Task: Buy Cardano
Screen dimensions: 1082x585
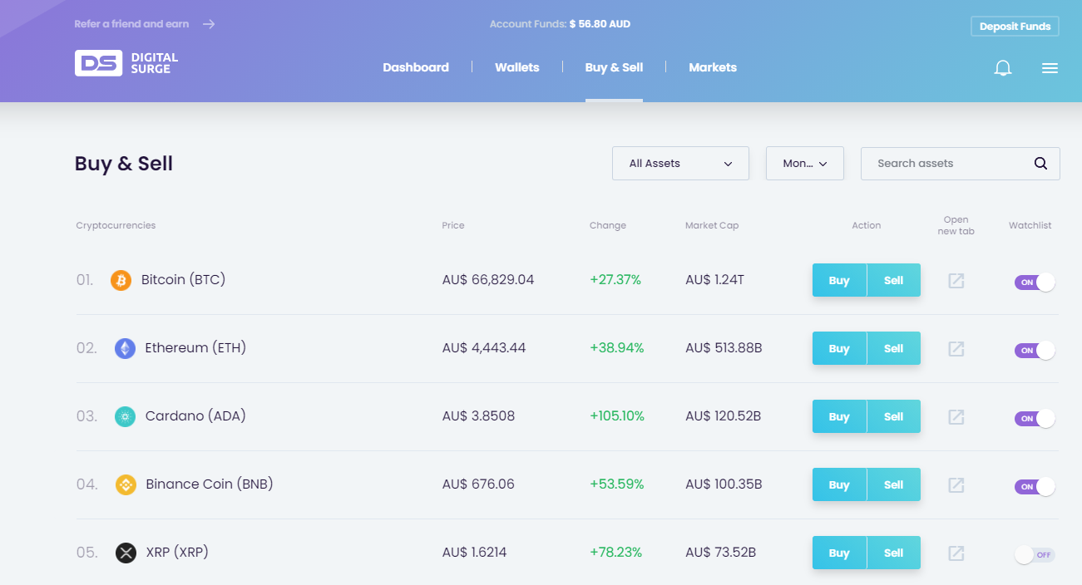Action: click(839, 416)
